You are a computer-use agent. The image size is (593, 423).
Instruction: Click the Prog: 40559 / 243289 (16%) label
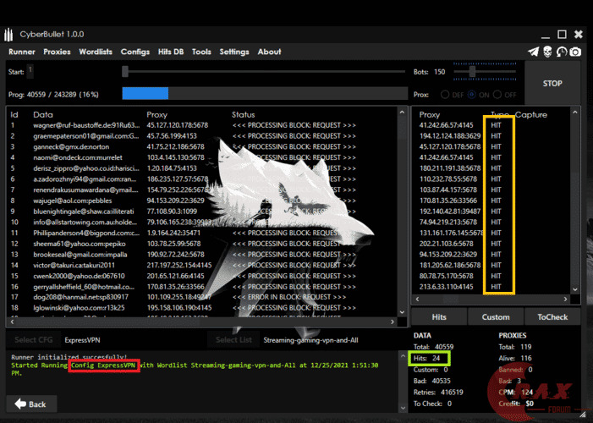(x=53, y=95)
